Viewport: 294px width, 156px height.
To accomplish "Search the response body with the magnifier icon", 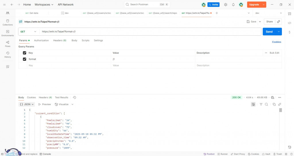I will [266, 104].
